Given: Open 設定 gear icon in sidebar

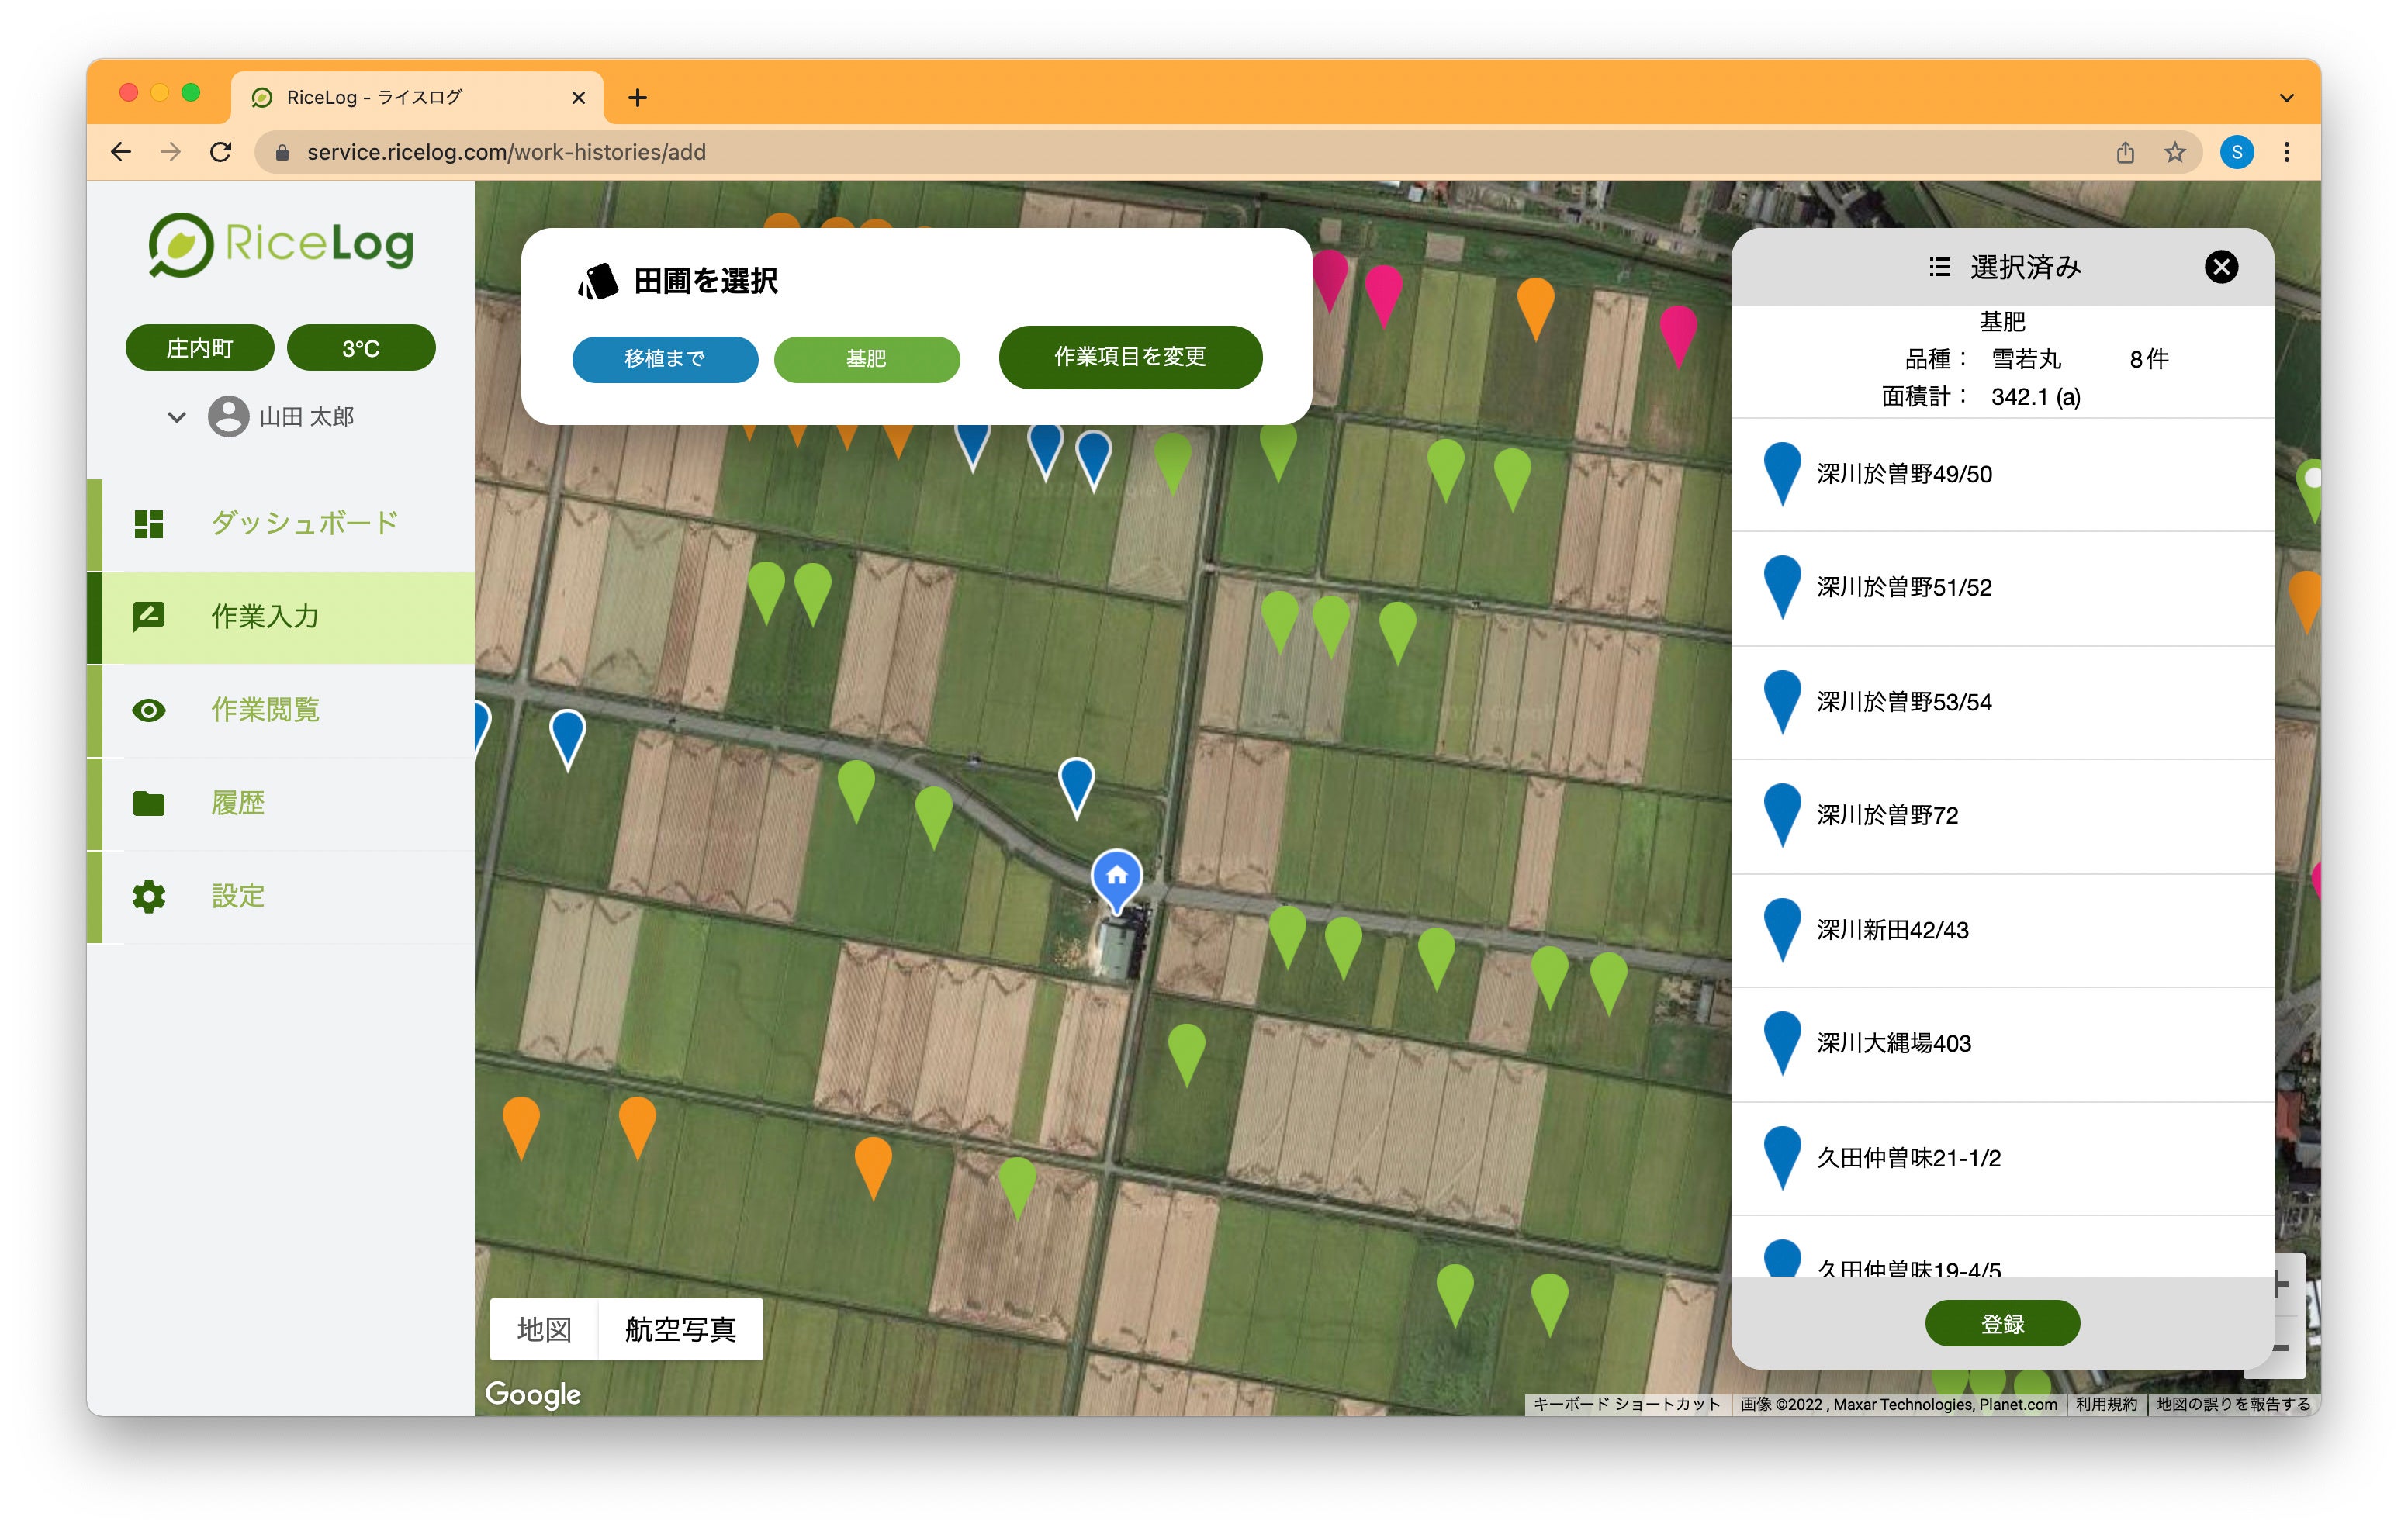Looking at the screenshot, I should coord(149,896).
